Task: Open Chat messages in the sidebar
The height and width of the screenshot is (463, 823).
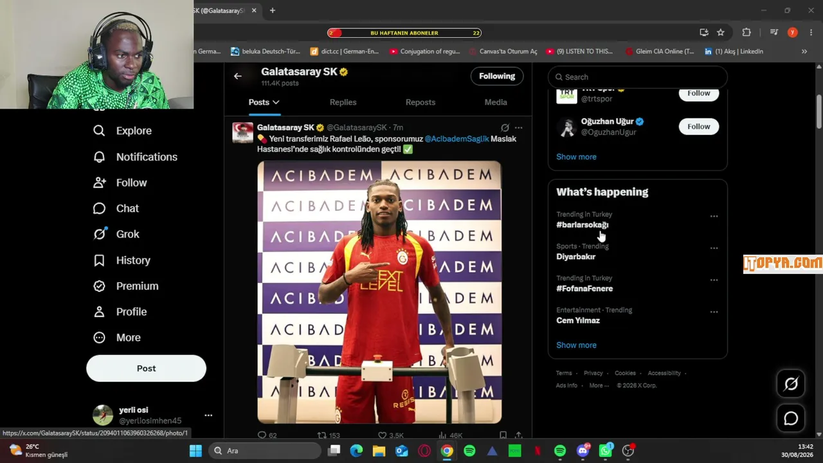Action: (x=116, y=208)
